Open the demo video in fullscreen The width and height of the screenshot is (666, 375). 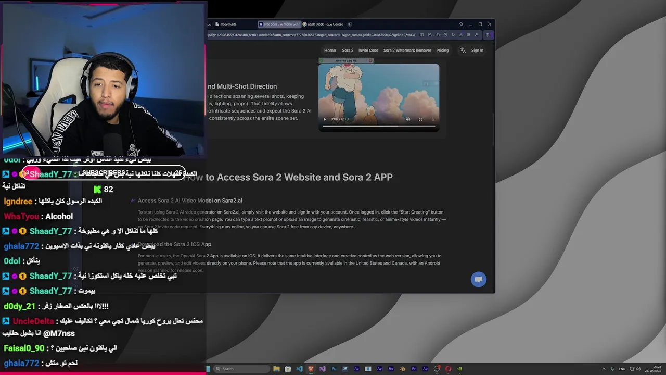[x=420, y=119]
